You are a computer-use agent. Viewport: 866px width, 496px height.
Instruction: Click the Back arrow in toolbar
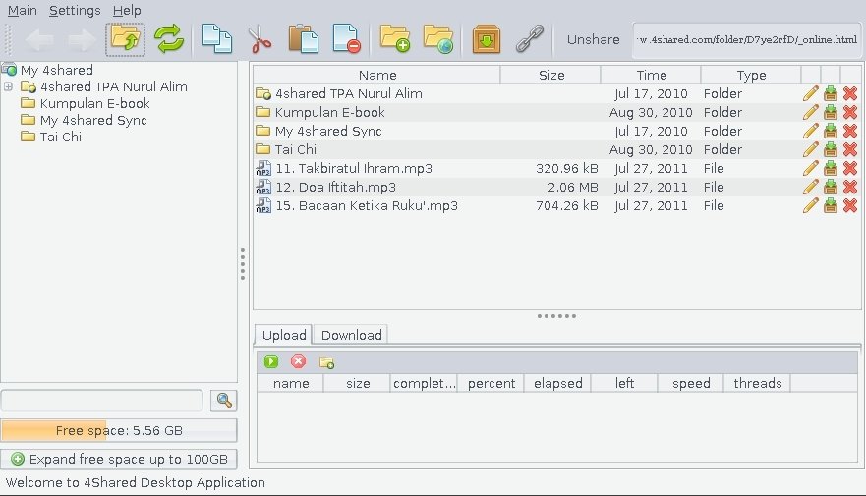(x=39, y=39)
